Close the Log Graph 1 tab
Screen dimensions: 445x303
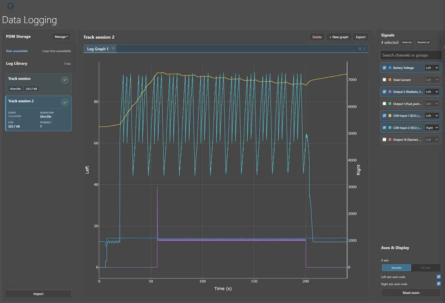(x=113, y=48)
